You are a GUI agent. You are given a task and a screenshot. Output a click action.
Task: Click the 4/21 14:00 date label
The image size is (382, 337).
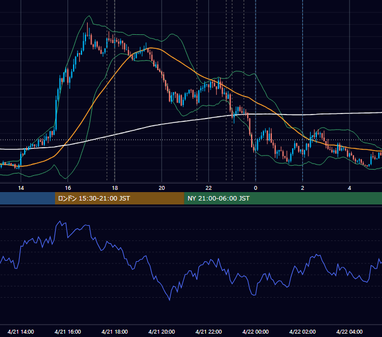(x=21, y=331)
